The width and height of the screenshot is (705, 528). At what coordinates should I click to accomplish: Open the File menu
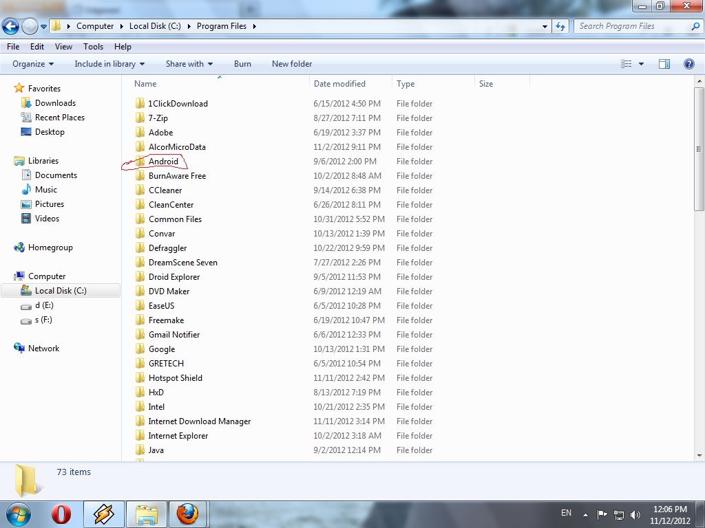[x=13, y=47]
